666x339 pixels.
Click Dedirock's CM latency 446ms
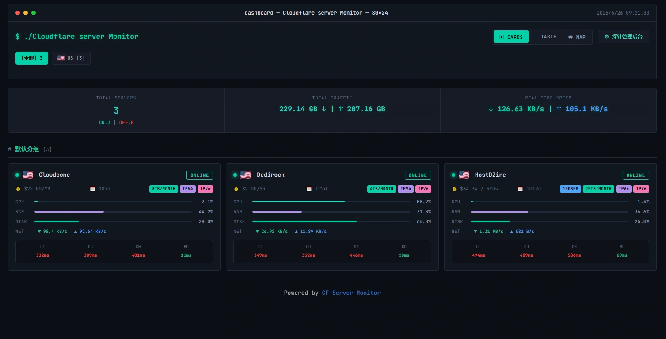click(356, 255)
